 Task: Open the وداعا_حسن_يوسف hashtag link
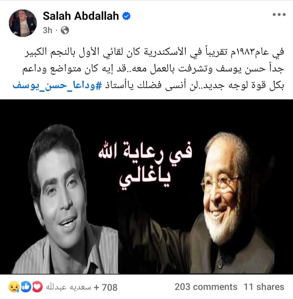[x=57, y=85]
